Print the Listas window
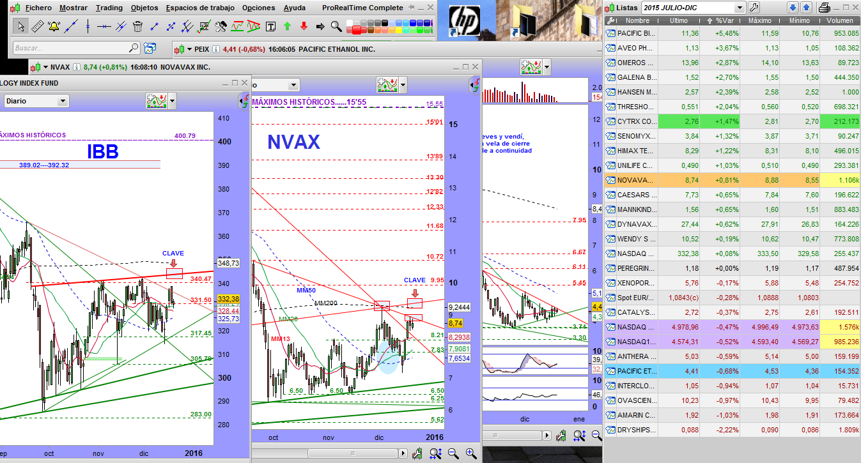 click(x=825, y=8)
